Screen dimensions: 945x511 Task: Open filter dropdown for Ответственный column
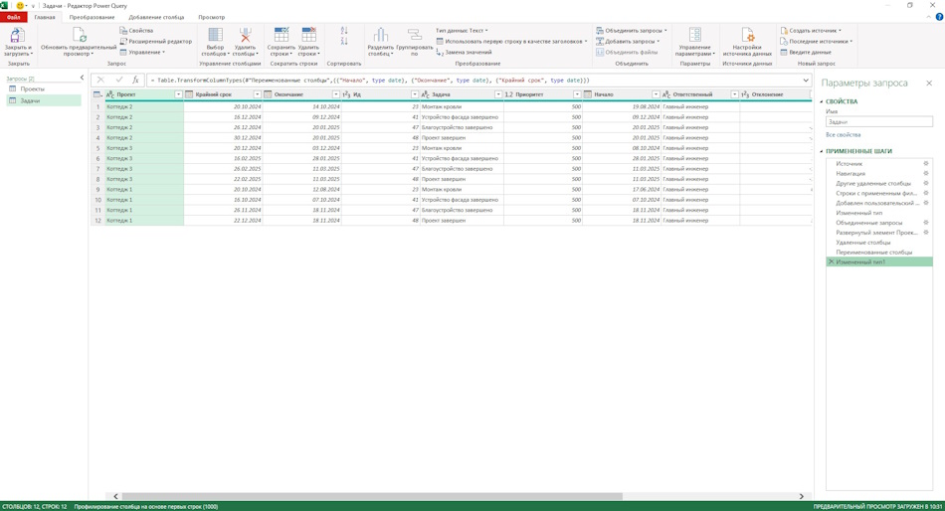pos(735,94)
